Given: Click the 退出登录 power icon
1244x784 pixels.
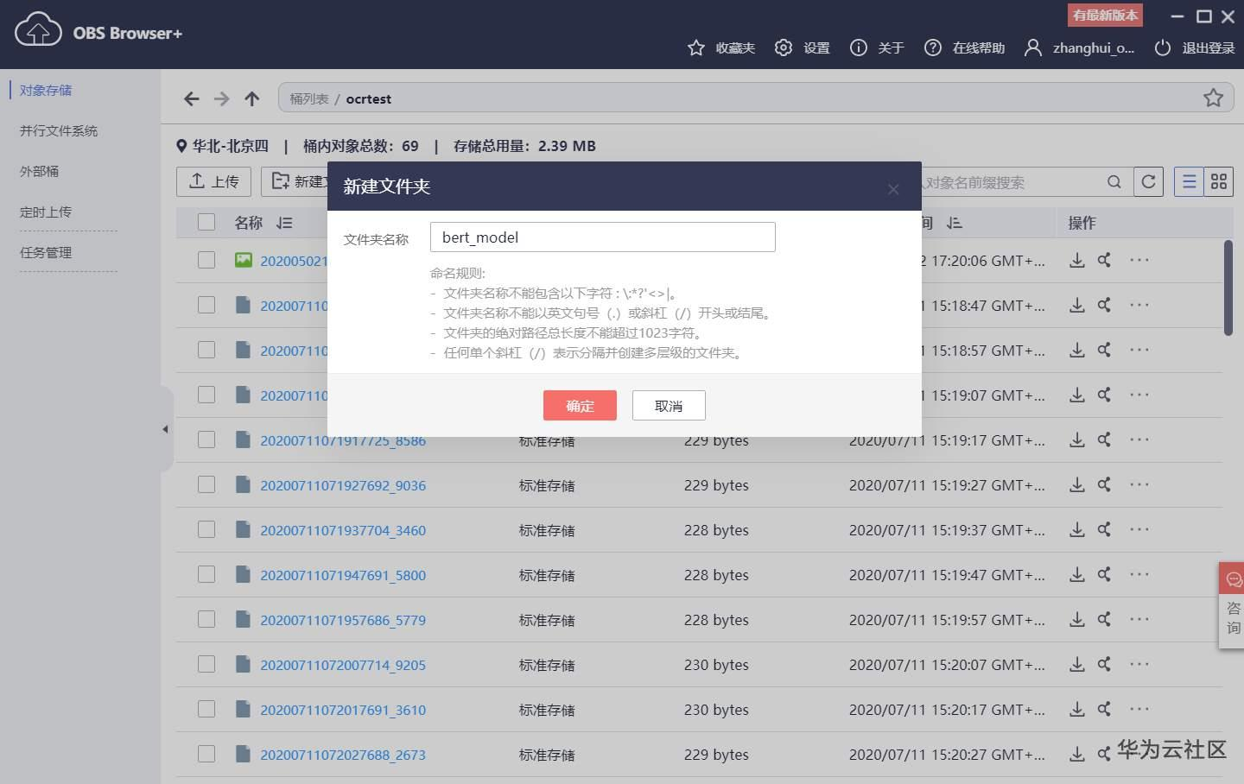Looking at the screenshot, I should pos(1163,48).
